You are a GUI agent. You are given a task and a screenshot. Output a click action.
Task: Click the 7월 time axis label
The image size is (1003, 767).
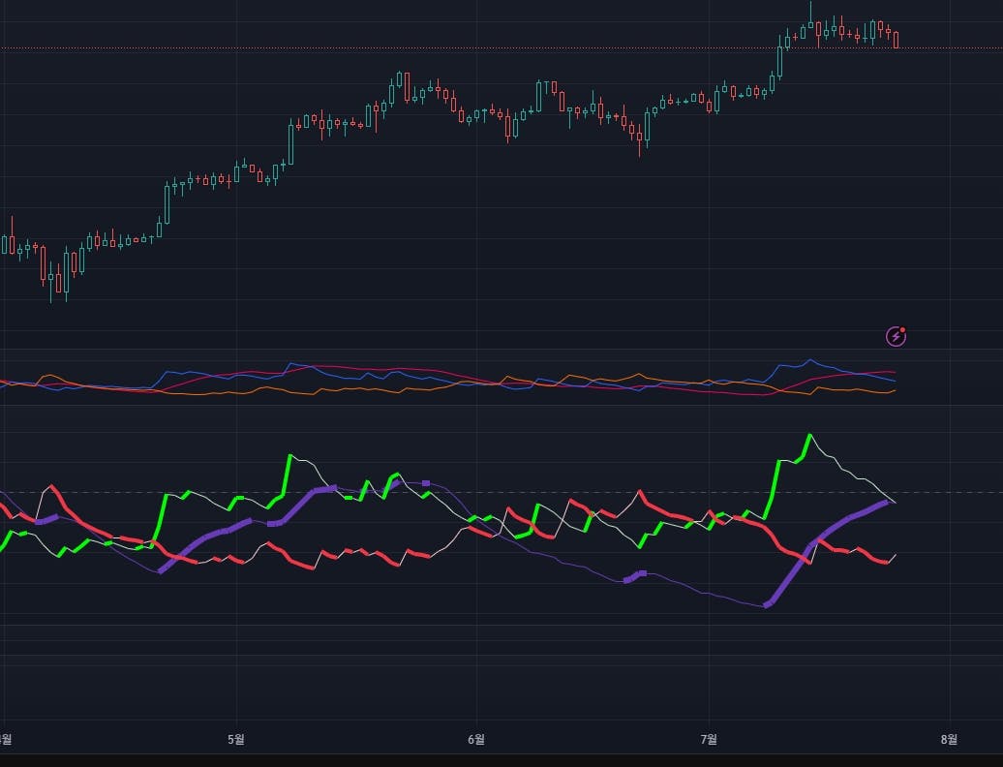709,740
